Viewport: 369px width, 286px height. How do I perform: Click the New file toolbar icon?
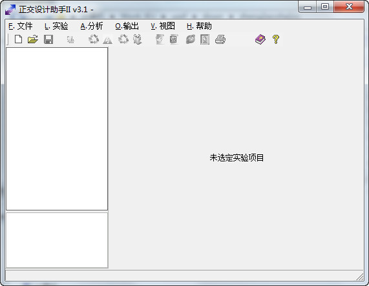click(x=18, y=39)
